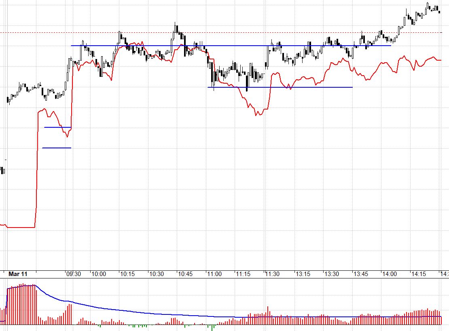This screenshot has height=331, width=449.
Task: Select the 13:45 time axis label
Action: point(361,274)
